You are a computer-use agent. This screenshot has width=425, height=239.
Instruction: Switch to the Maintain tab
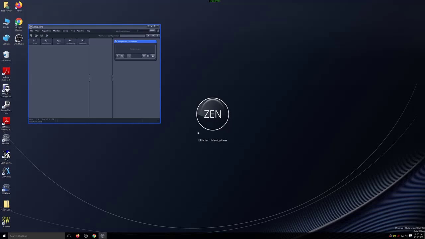(x=83, y=42)
